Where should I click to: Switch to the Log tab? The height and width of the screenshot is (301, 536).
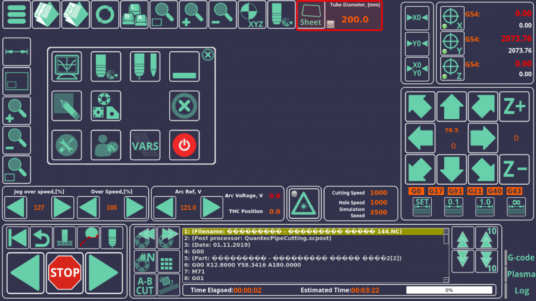pyautogui.click(x=521, y=291)
